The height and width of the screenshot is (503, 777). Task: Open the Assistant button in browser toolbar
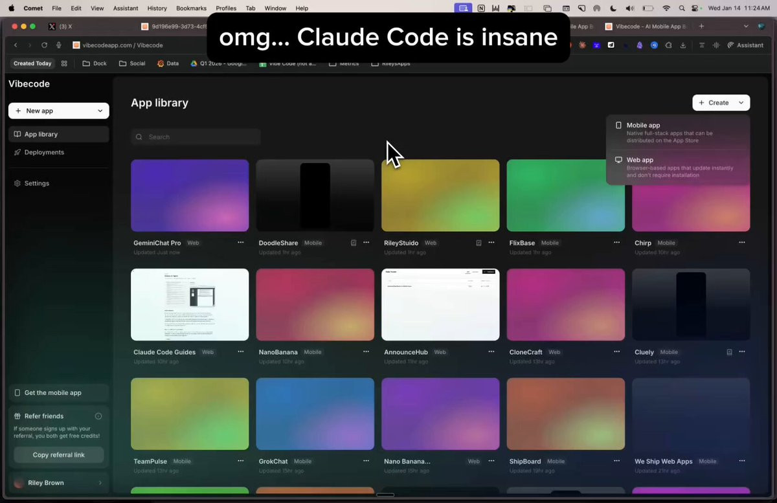pos(745,45)
